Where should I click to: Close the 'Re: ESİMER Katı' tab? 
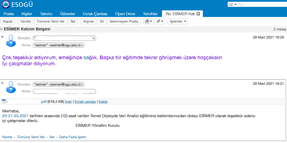198,14
